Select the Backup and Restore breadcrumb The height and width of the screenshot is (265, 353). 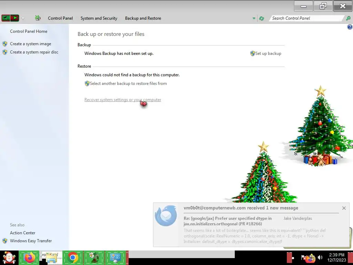point(143,18)
